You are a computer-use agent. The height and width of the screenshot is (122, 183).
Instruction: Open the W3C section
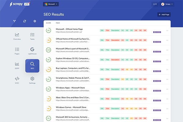point(17,80)
